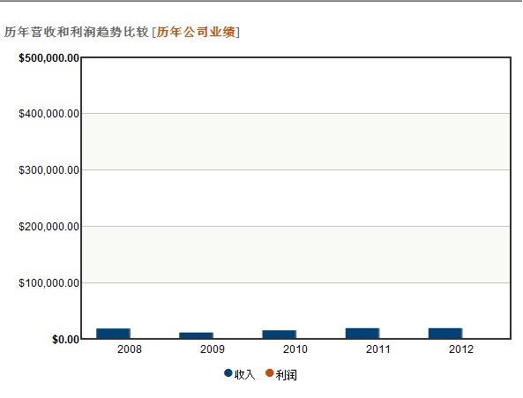Click the $500,000.00 y-axis label
The image size is (523, 398).
pyautogui.click(x=49, y=58)
